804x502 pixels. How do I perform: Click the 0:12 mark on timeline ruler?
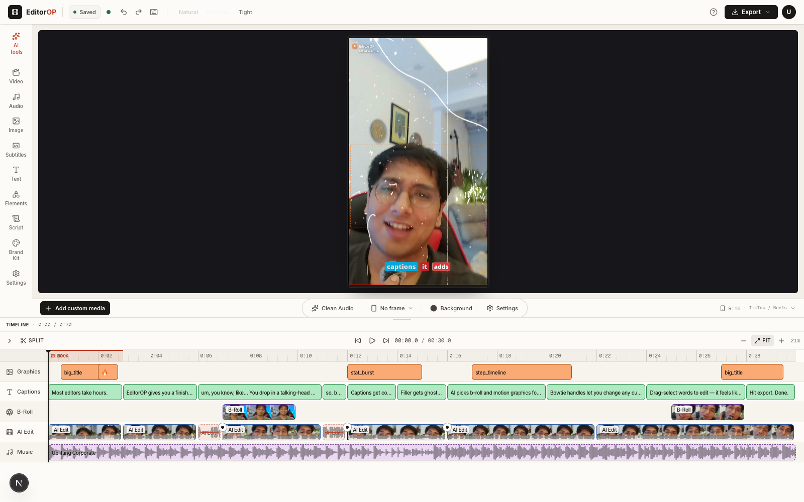(356, 356)
